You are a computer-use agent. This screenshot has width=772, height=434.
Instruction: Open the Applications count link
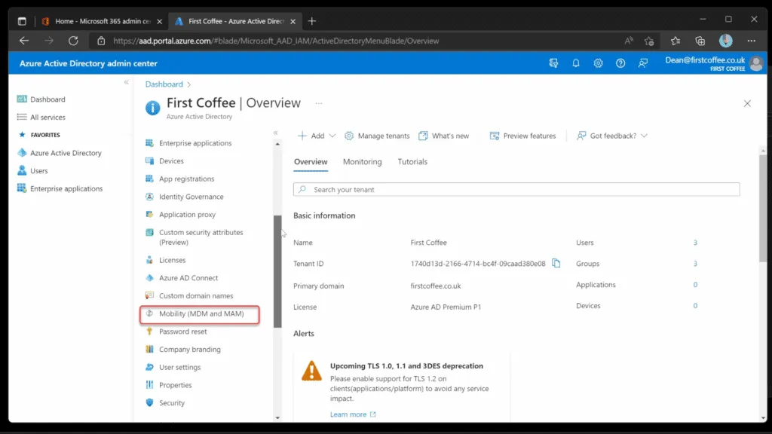[695, 285]
